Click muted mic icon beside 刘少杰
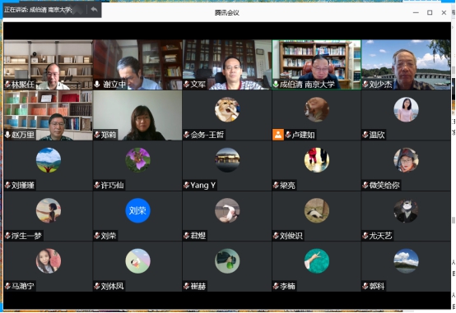Viewport: 456px width, 313px height. (x=365, y=85)
